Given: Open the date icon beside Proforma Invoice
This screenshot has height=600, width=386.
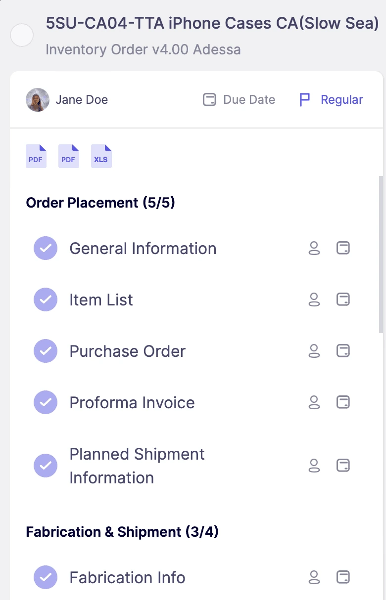Looking at the screenshot, I should pos(343,403).
